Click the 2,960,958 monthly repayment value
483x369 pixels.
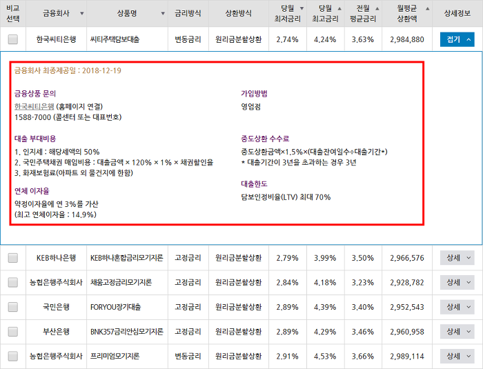(x=407, y=332)
